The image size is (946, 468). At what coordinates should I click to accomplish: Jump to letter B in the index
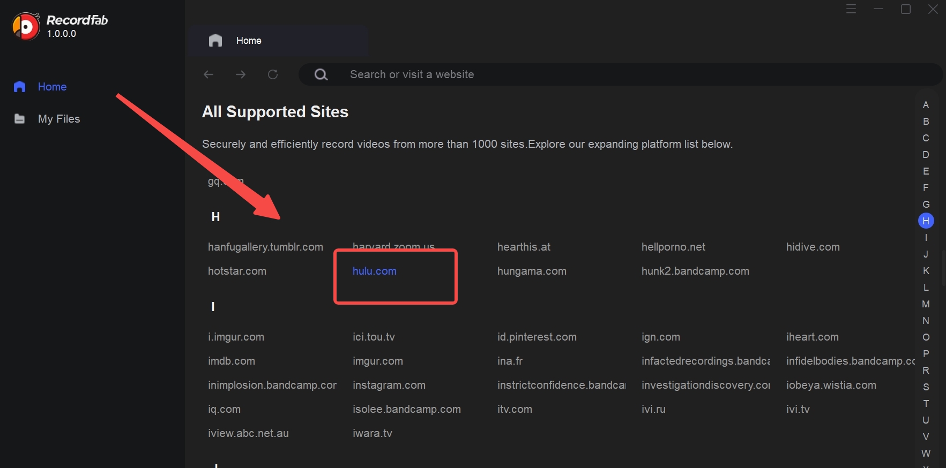pos(926,122)
